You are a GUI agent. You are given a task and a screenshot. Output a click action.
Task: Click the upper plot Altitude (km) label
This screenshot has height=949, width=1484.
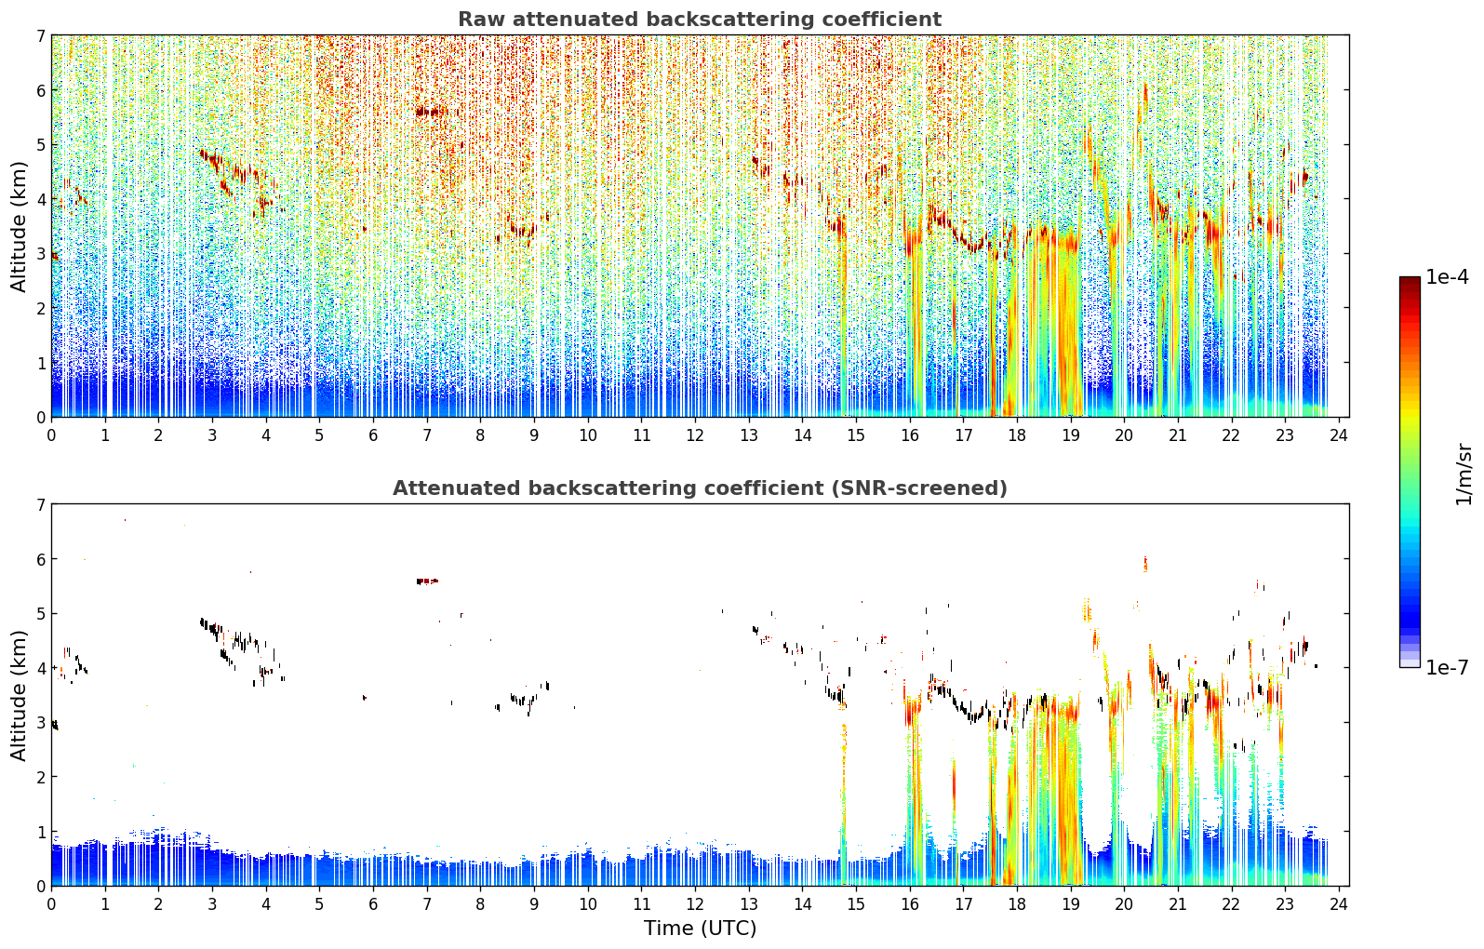coord(20,226)
